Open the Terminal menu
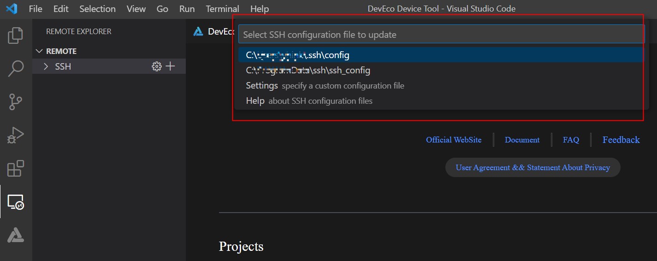 coord(222,9)
